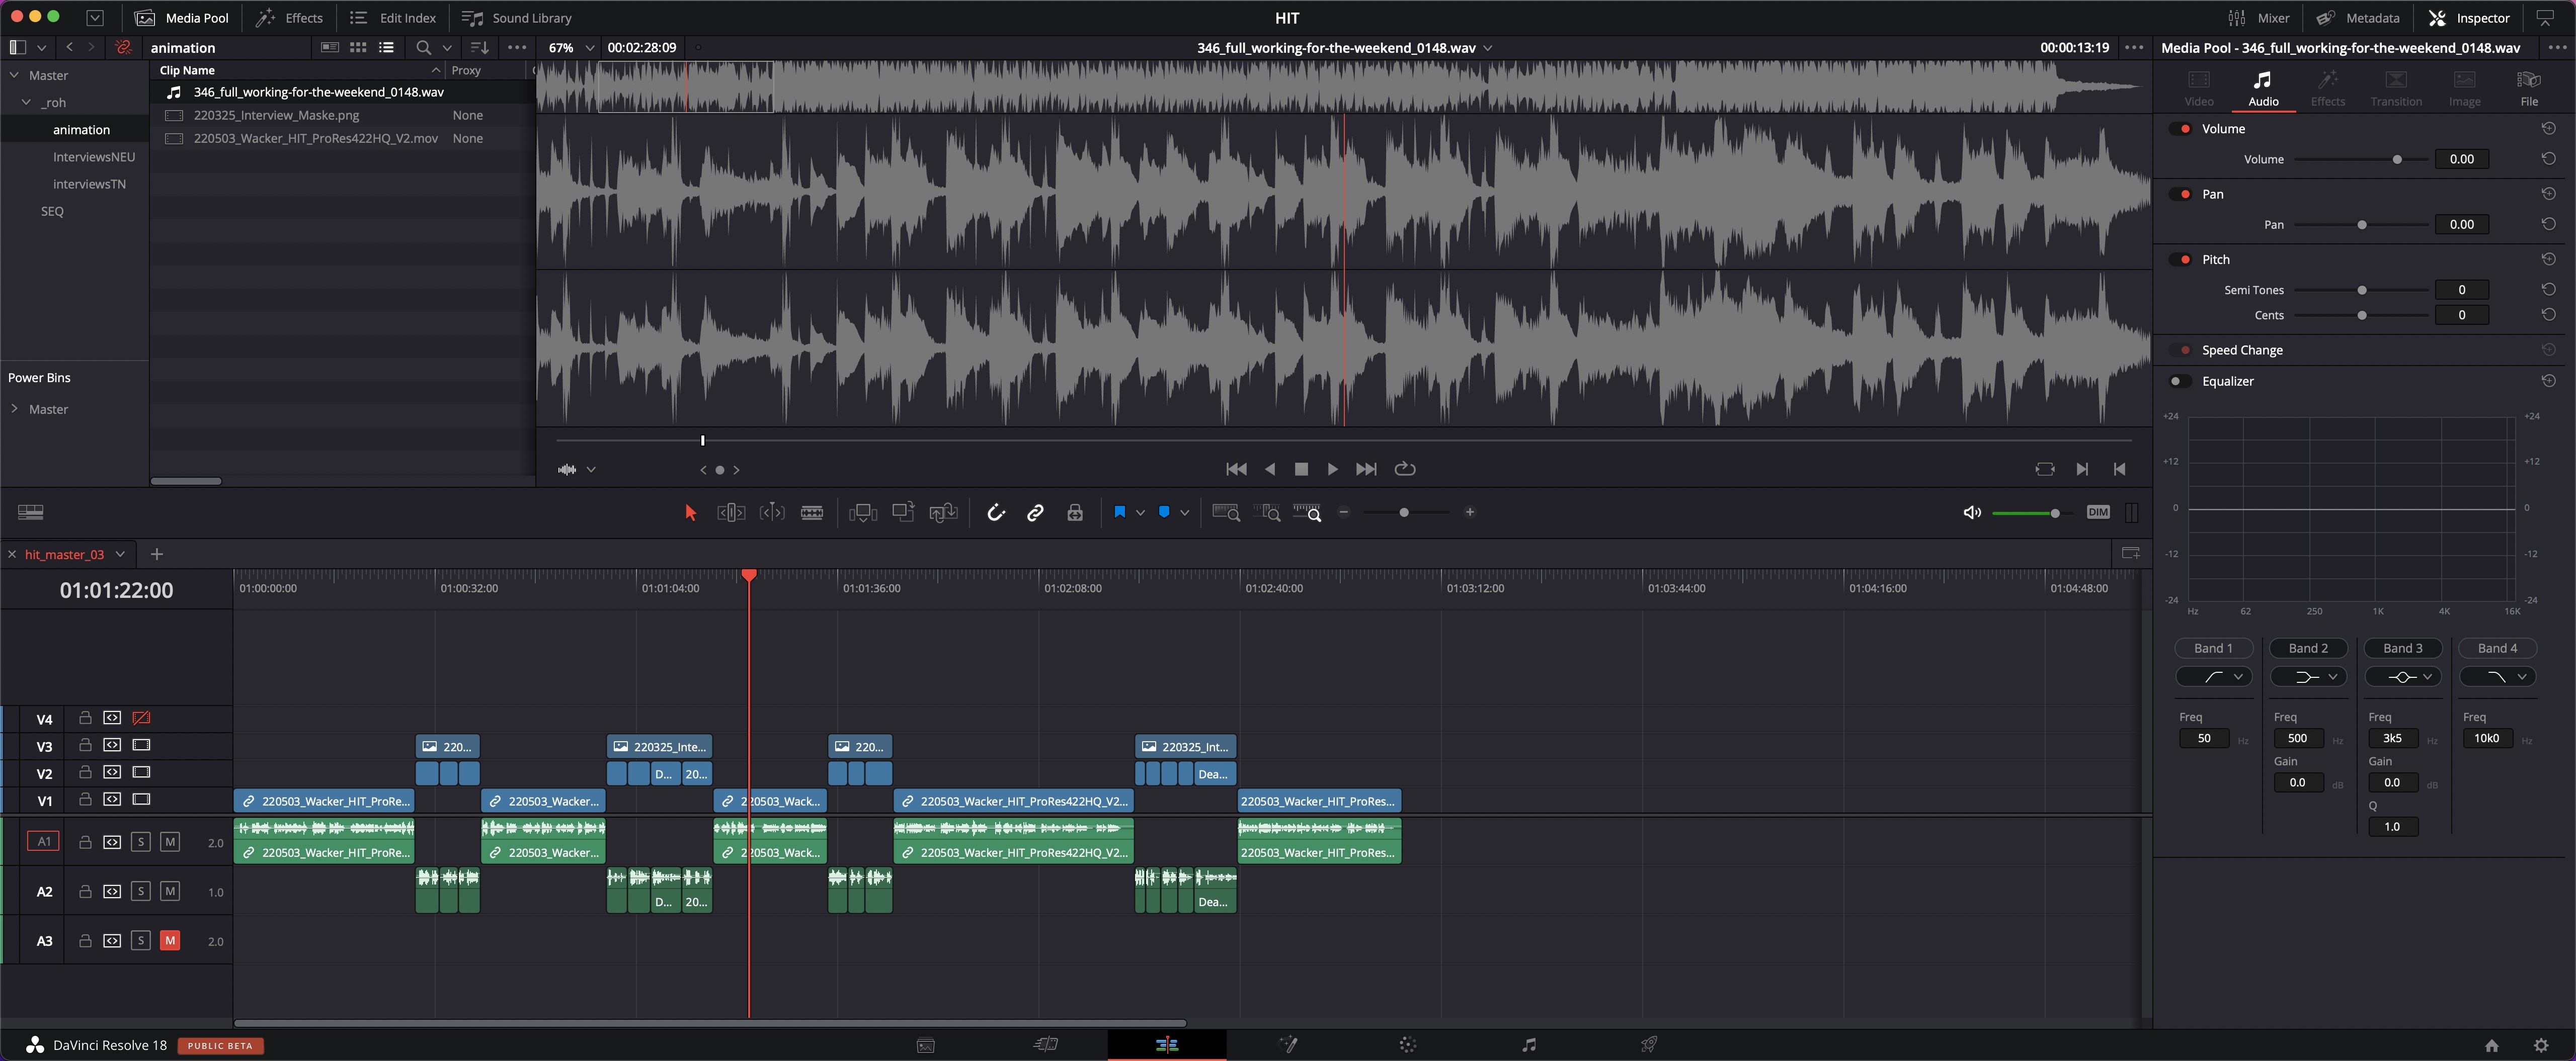Open Band 4 filter type dropdown
Screen dimensions: 2576x1061
click(2497, 677)
